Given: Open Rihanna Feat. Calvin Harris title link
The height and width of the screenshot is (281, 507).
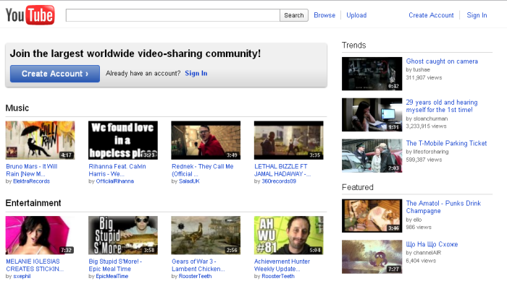Looking at the screenshot, I should (117, 170).
